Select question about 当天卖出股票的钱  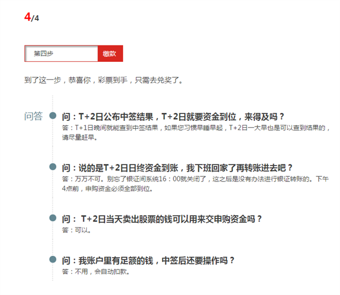coord(161,219)
